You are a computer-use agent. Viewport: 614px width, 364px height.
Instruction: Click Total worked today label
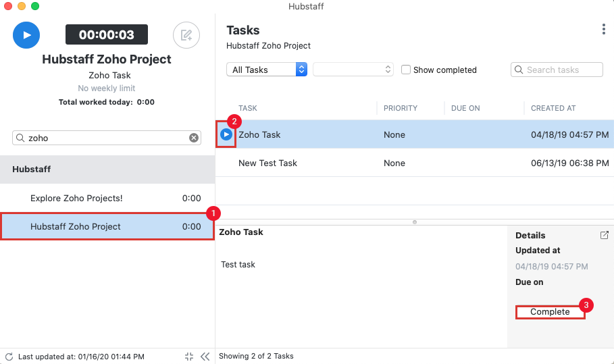(x=107, y=102)
